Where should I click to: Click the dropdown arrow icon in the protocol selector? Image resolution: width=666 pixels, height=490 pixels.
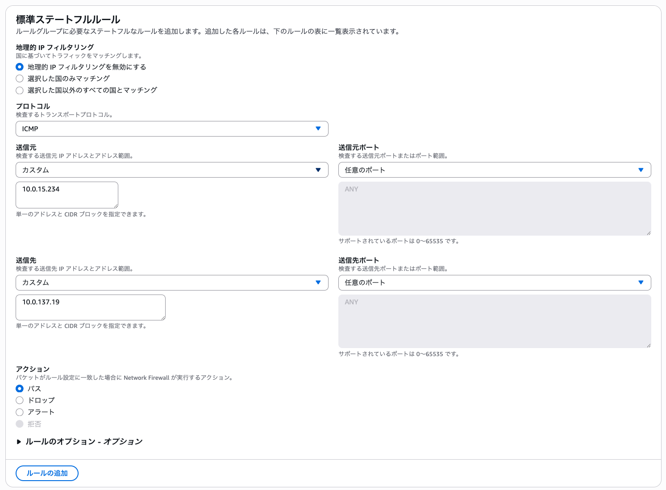click(318, 129)
